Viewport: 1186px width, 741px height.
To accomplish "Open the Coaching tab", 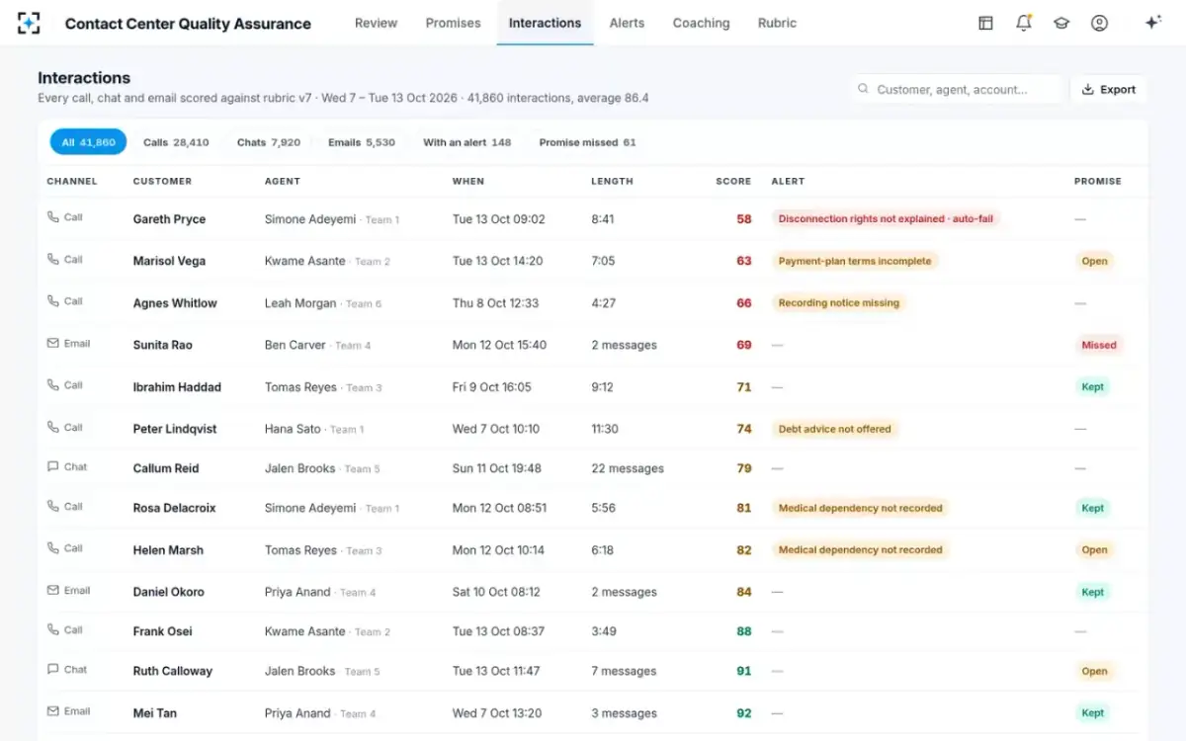I will (x=701, y=23).
